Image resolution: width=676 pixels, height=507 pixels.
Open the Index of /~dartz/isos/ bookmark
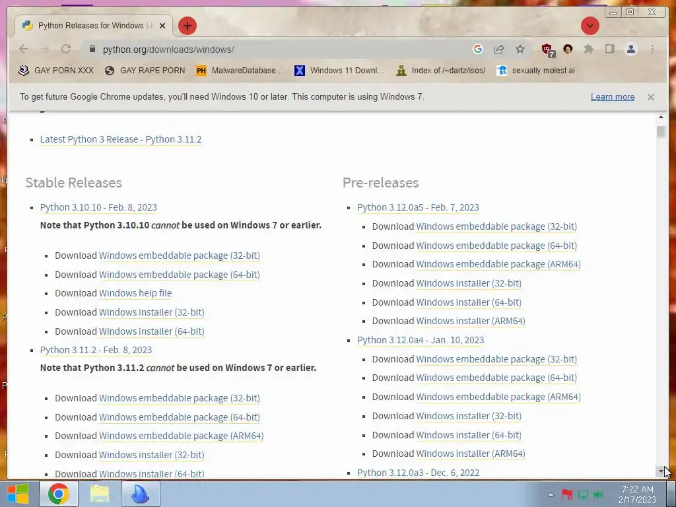440,70
